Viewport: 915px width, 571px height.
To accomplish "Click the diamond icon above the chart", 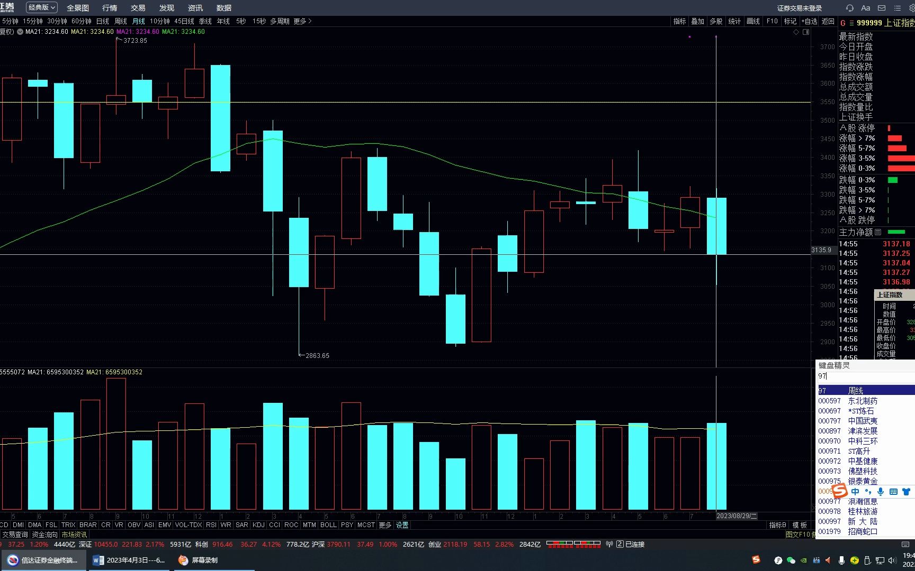I will tap(796, 32).
